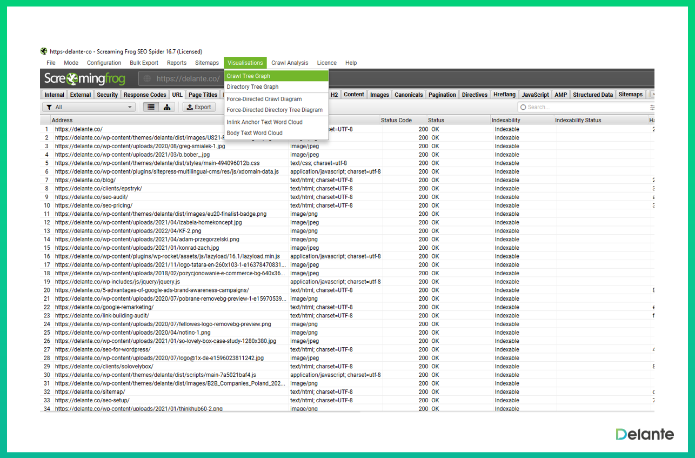
Task: Switch to the JavaScript tab
Action: [535, 95]
